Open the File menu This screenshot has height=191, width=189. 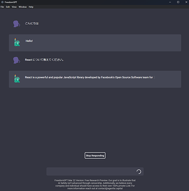pos(2,7)
